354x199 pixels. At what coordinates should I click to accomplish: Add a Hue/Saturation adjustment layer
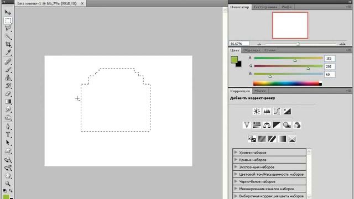click(x=257, y=125)
